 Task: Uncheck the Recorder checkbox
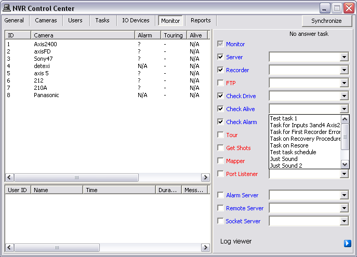[220, 70]
